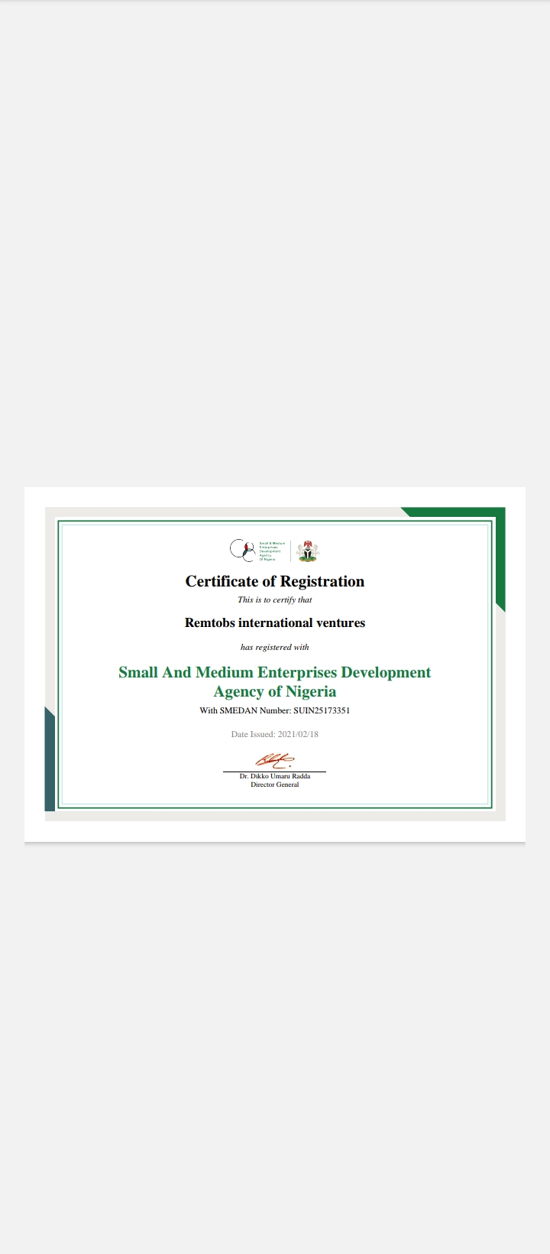This screenshot has width=550, height=1254.
Task: Click the 'has registered with' text
Action: point(275,648)
